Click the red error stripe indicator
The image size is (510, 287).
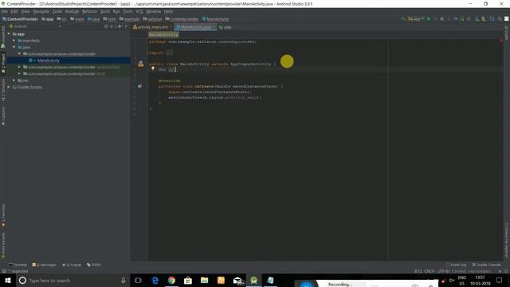(x=501, y=41)
